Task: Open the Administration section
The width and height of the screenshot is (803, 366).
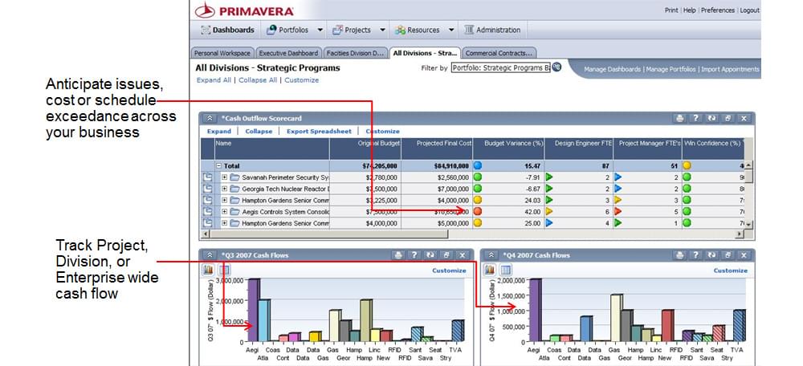Action: [x=492, y=30]
